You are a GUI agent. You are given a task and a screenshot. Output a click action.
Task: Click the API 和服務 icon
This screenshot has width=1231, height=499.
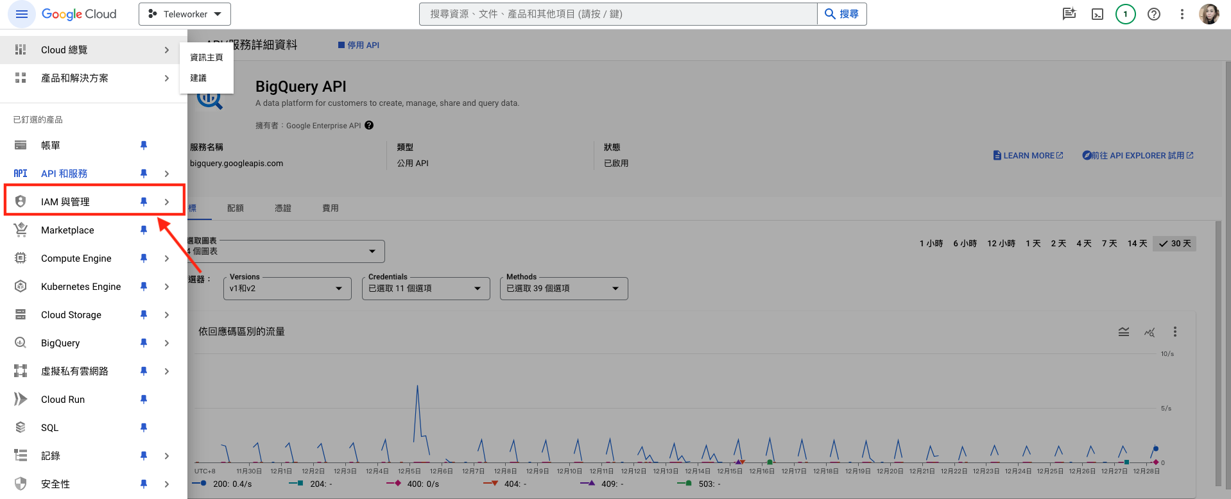tap(21, 174)
